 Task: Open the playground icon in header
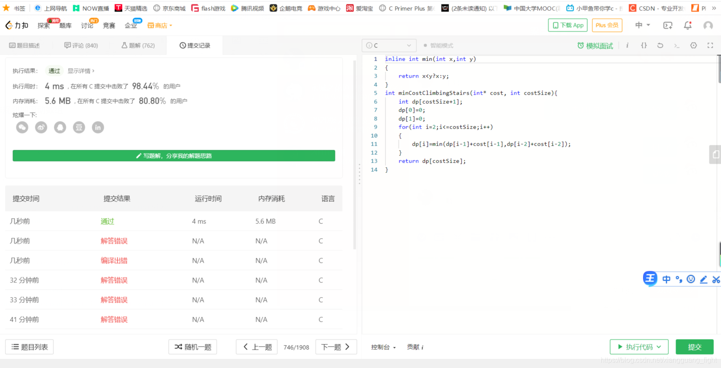668,25
